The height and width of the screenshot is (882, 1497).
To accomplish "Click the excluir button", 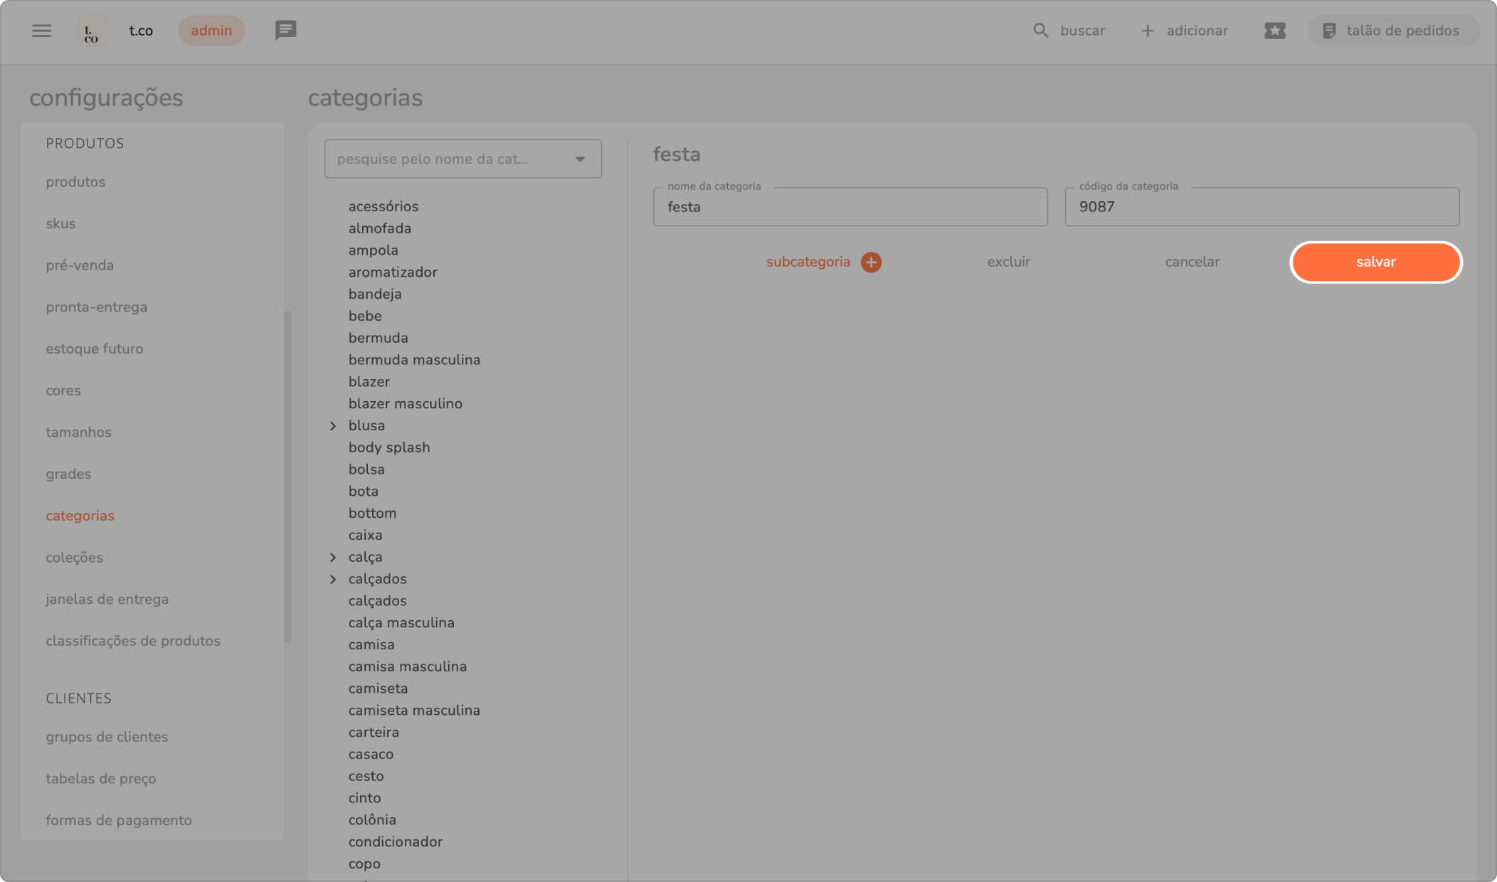I will (1008, 262).
